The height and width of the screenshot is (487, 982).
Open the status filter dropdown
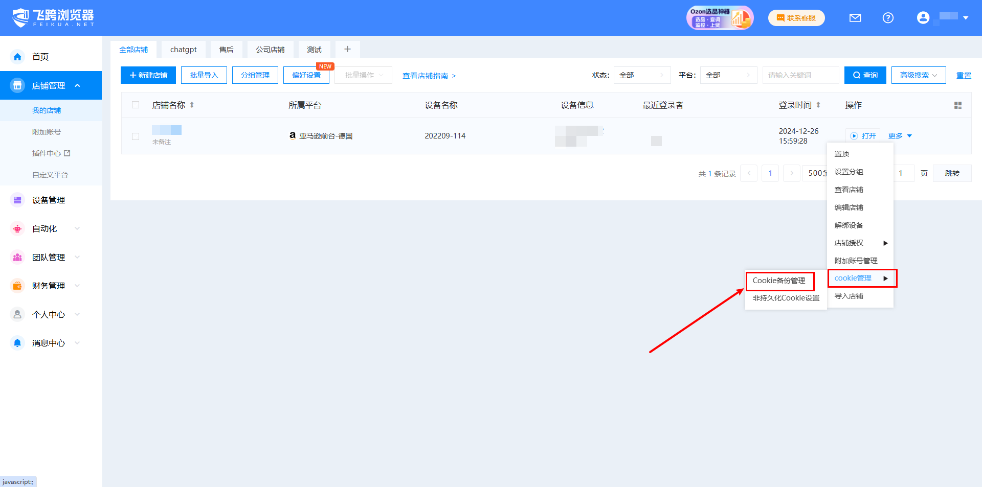pos(641,76)
